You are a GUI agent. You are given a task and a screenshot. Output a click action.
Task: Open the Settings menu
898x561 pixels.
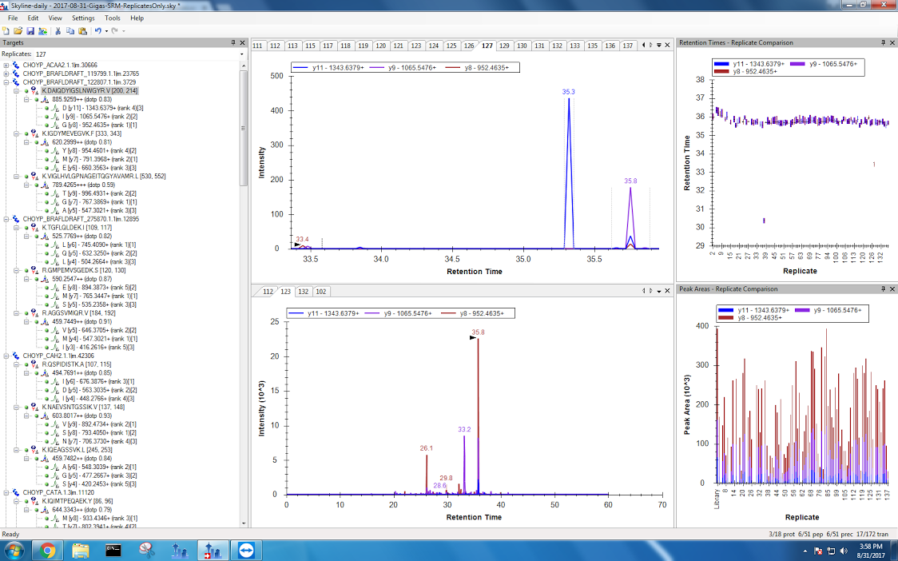[82, 18]
